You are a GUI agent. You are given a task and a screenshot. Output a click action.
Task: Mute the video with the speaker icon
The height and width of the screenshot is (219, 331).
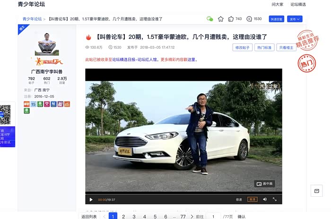[265, 199]
